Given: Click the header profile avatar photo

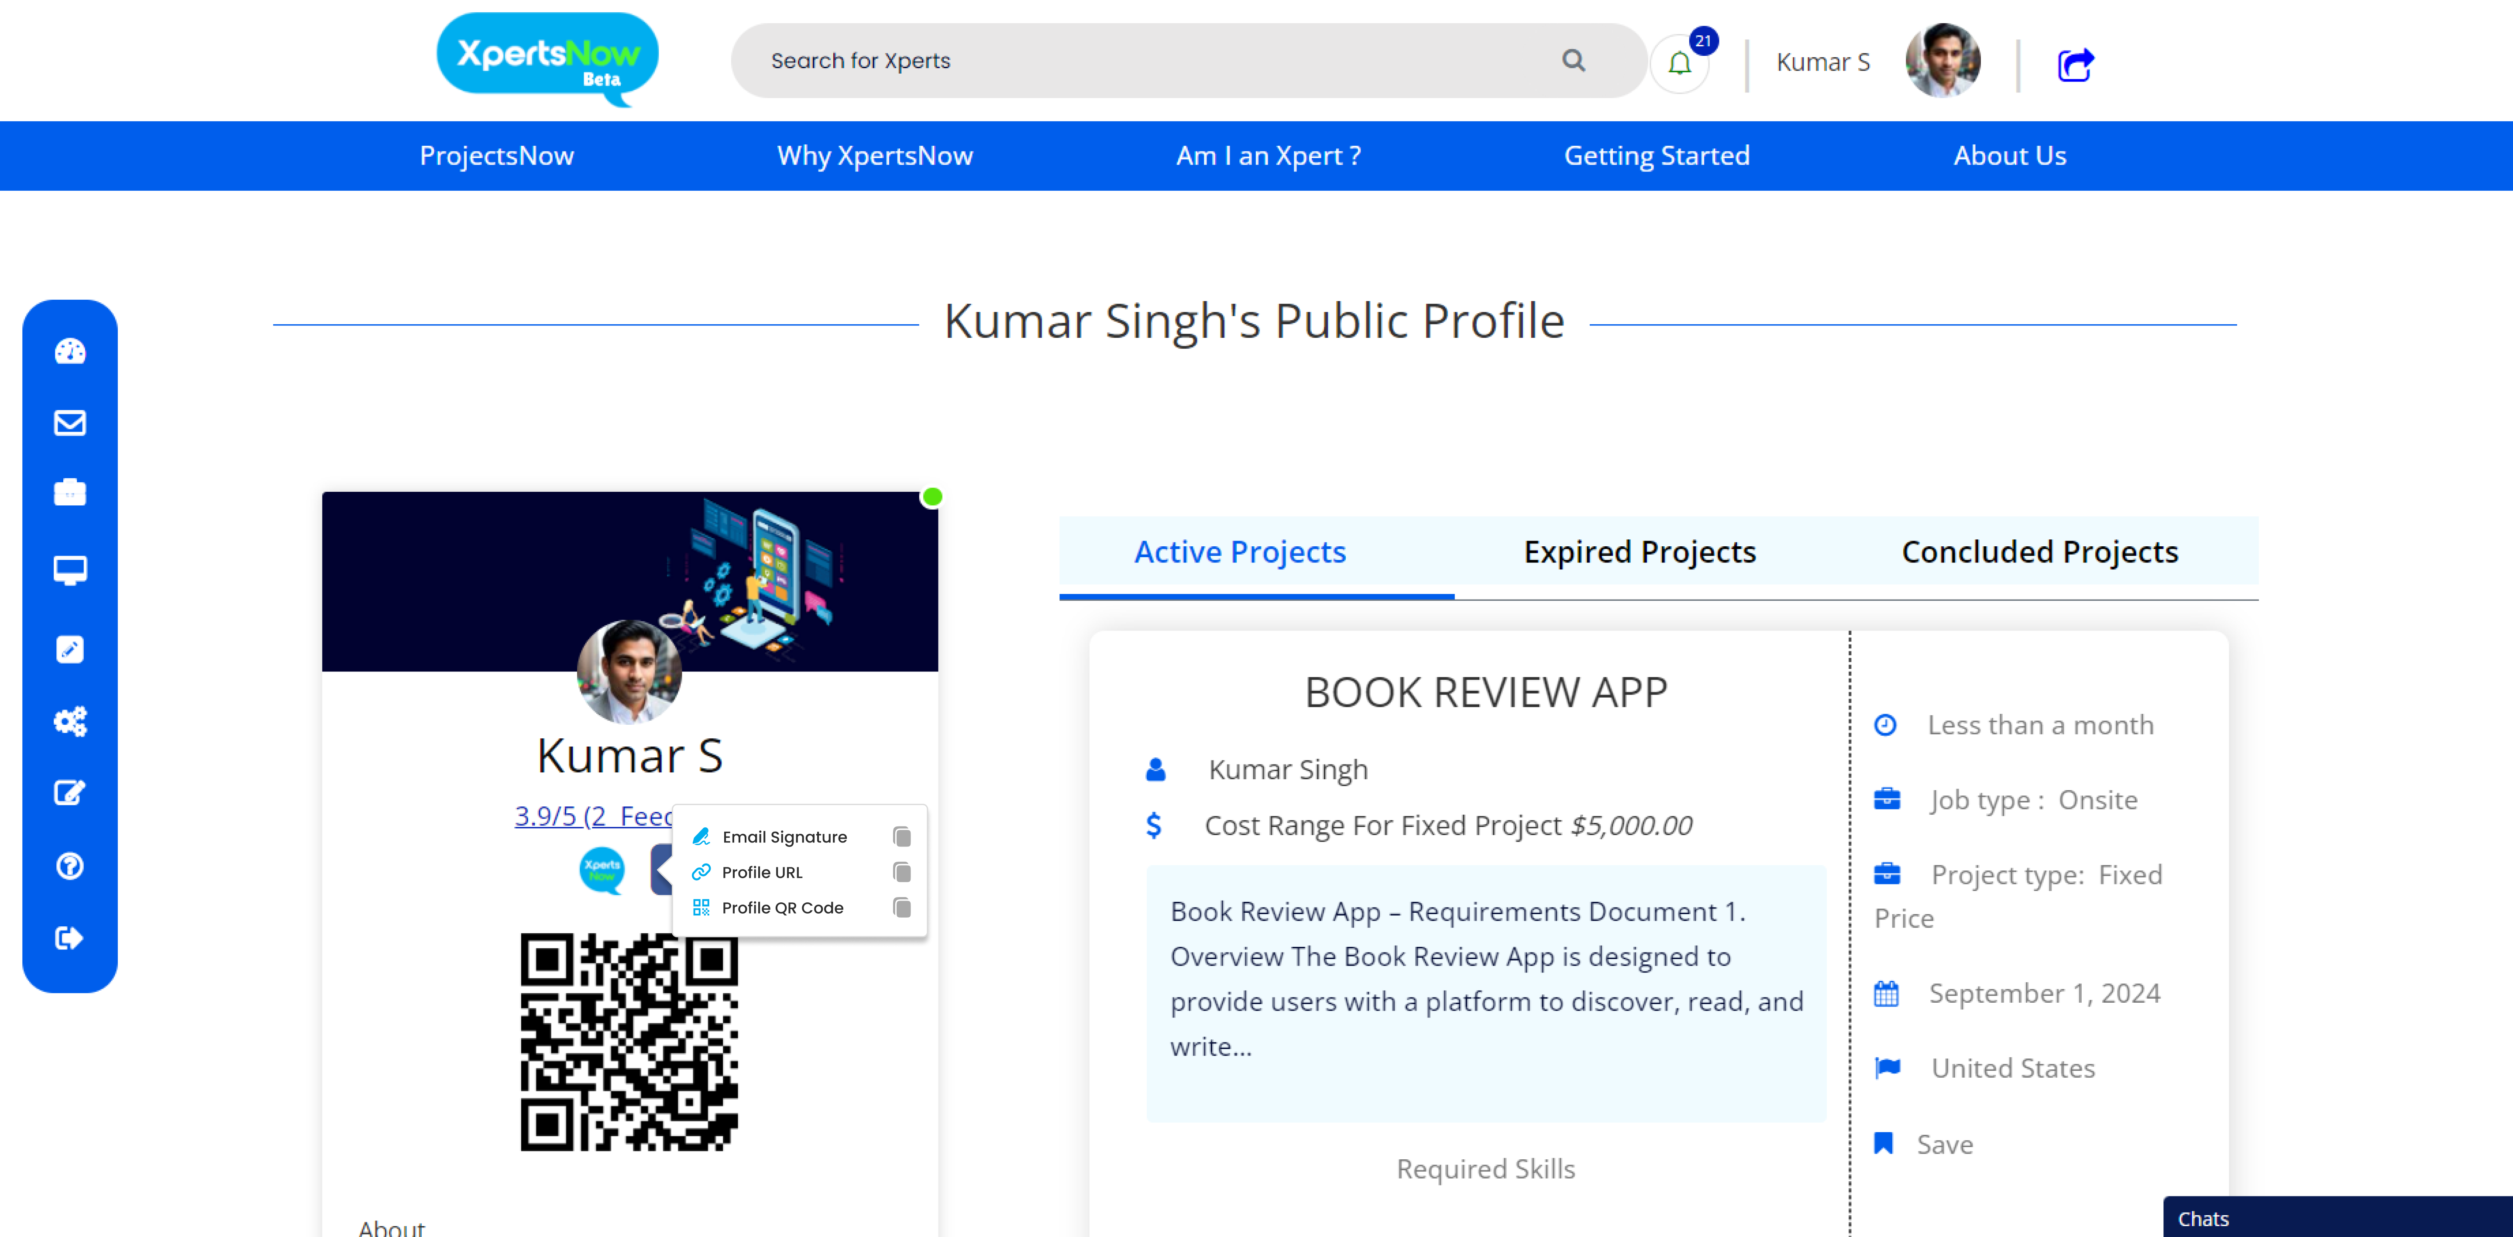Looking at the screenshot, I should coord(1942,61).
